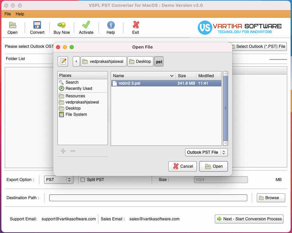Click the Exit red X icon
Viewport: 292px width, 233px height.
tap(136, 25)
